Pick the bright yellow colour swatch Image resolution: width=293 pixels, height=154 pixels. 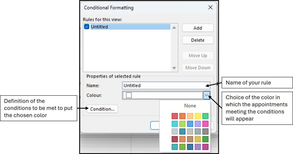point(198,116)
